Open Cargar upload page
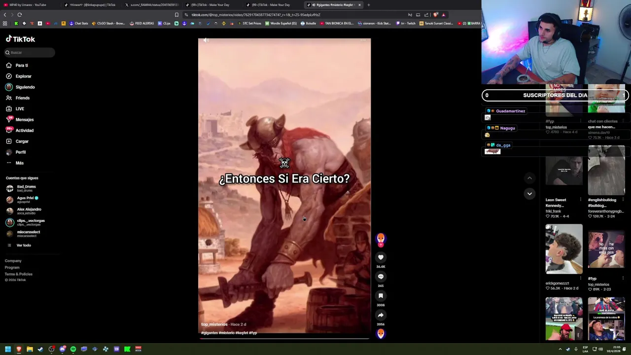This screenshot has height=355, width=631. (x=22, y=141)
